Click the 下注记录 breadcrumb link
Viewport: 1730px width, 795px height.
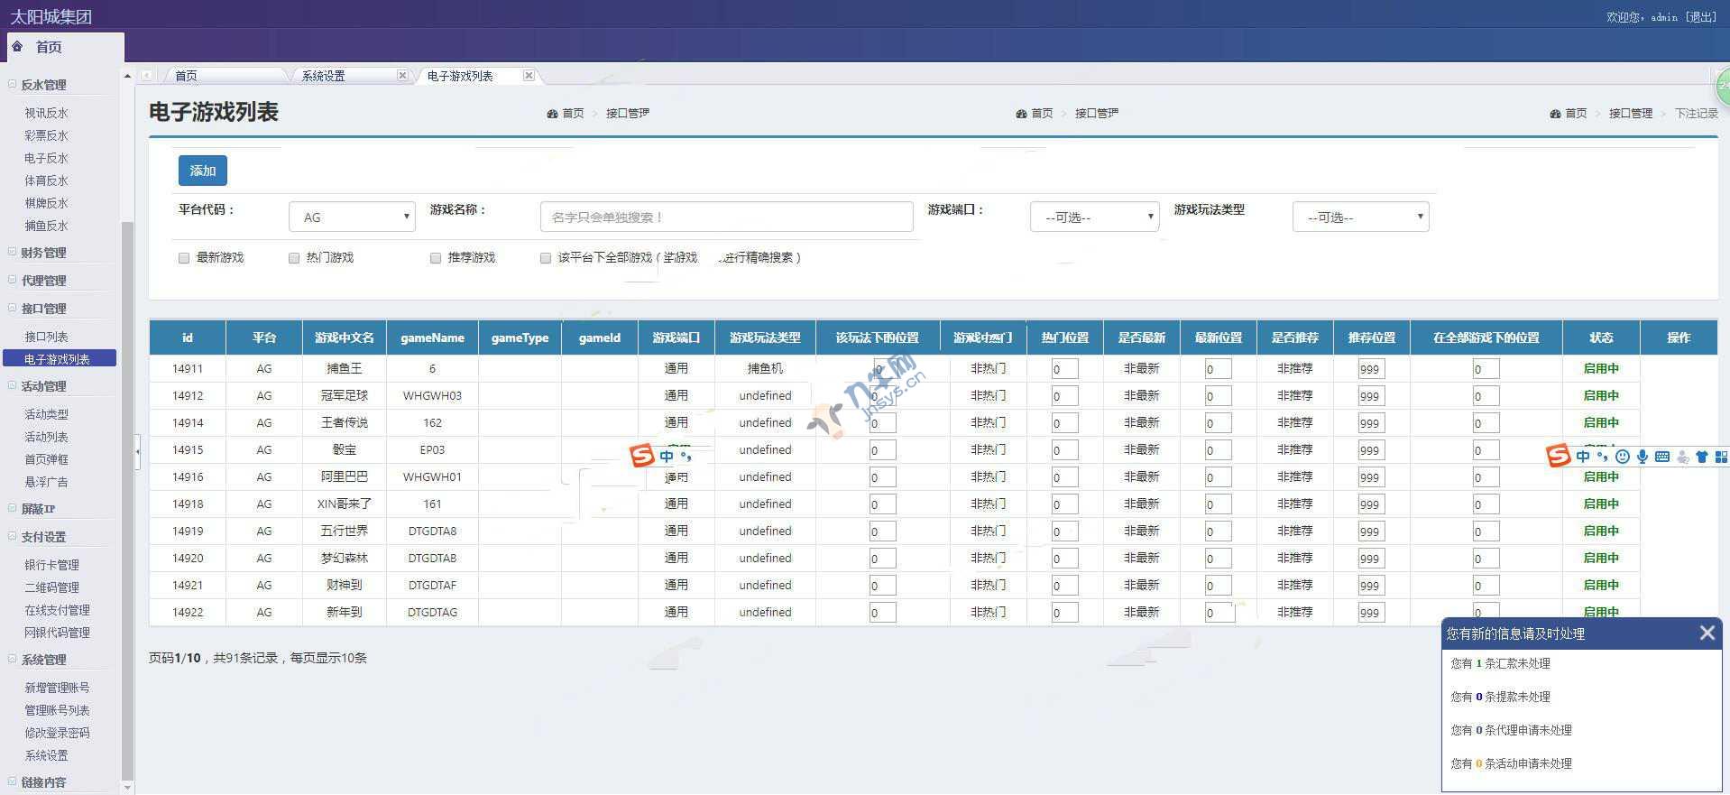[1696, 113]
